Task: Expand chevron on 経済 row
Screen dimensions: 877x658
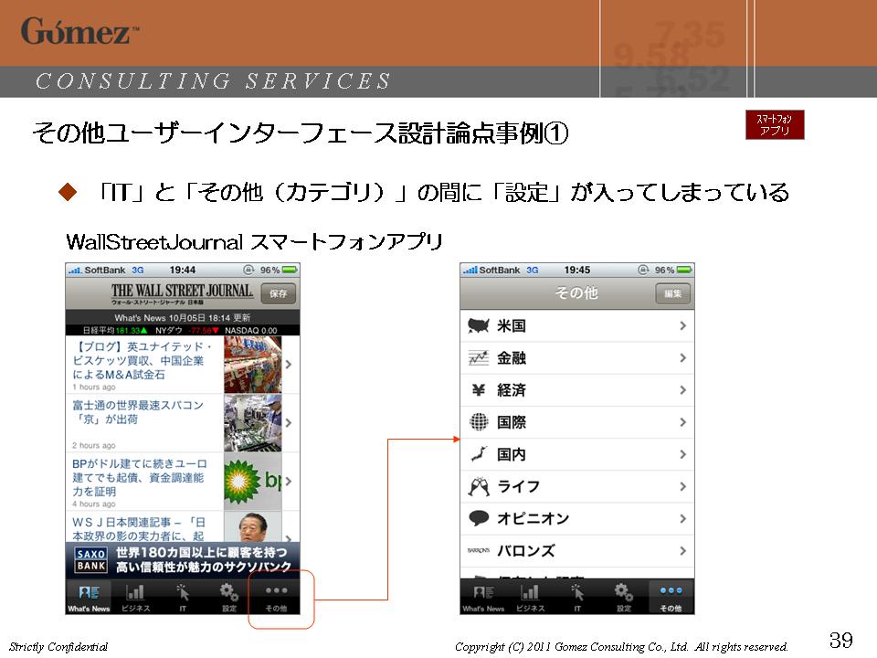Action: click(683, 390)
